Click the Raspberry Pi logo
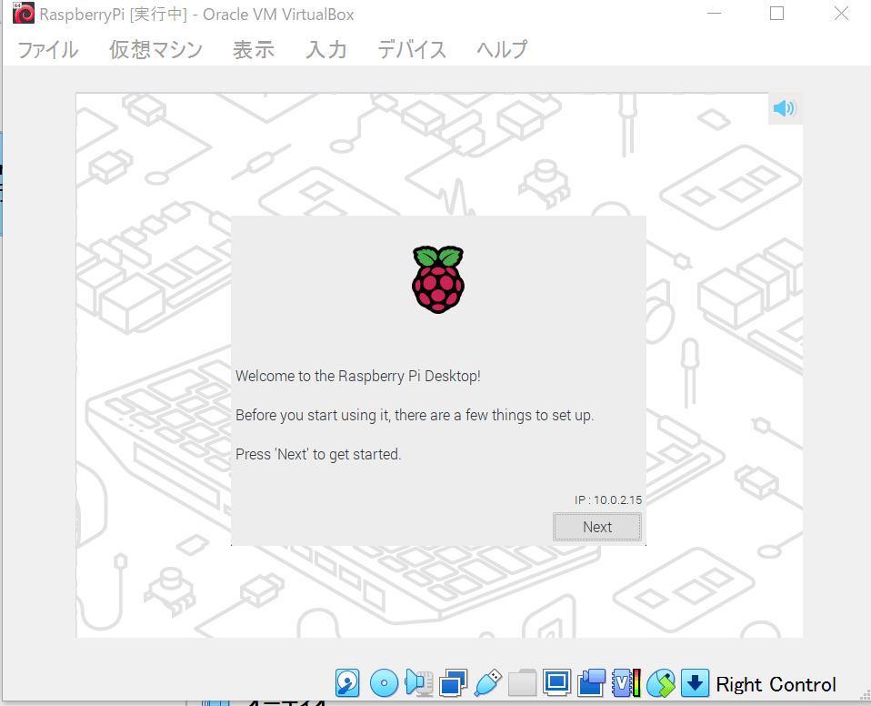This screenshot has width=871, height=706. pos(438,279)
